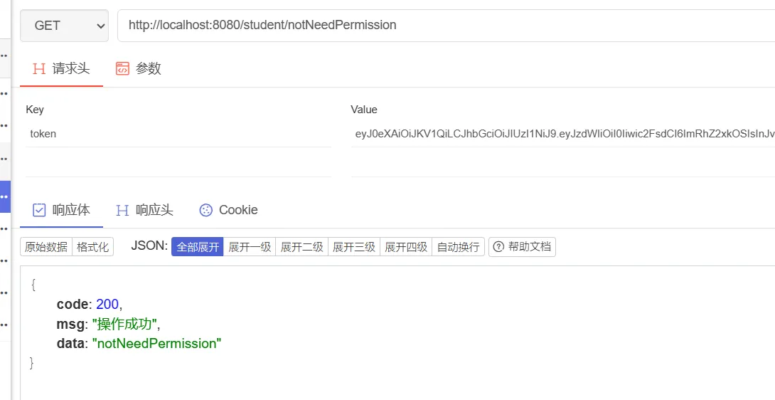Click the token value field
Image resolution: width=775 pixels, height=400 pixels.
(562, 134)
